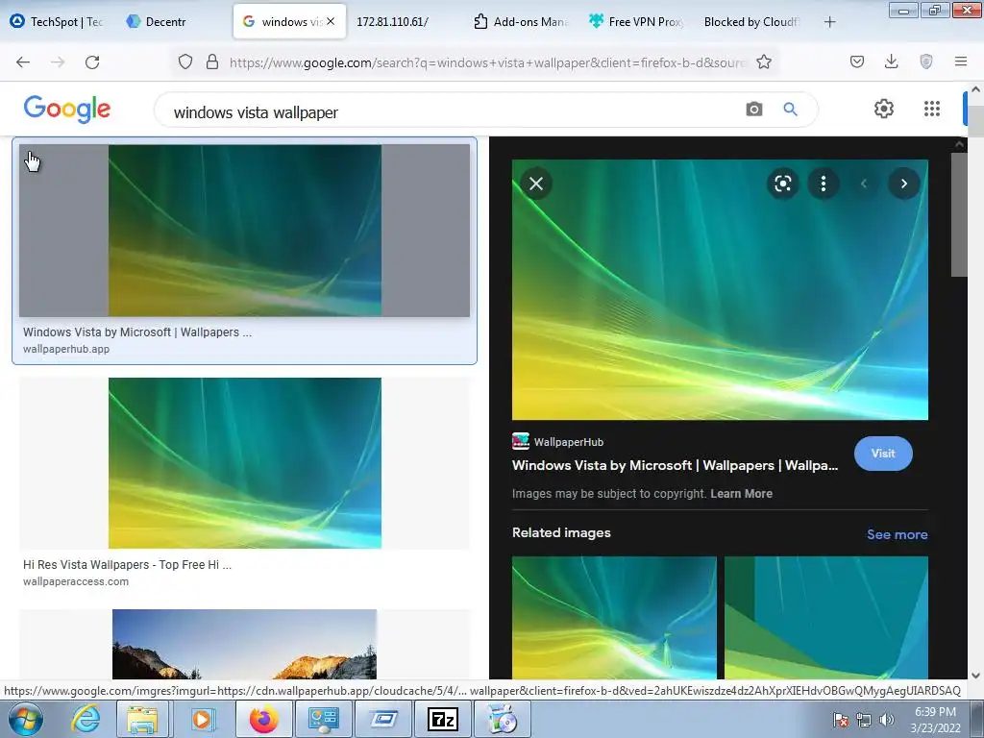Image resolution: width=984 pixels, height=738 pixels.
Task: Go to the Google homepage logo
Action: 67,110
